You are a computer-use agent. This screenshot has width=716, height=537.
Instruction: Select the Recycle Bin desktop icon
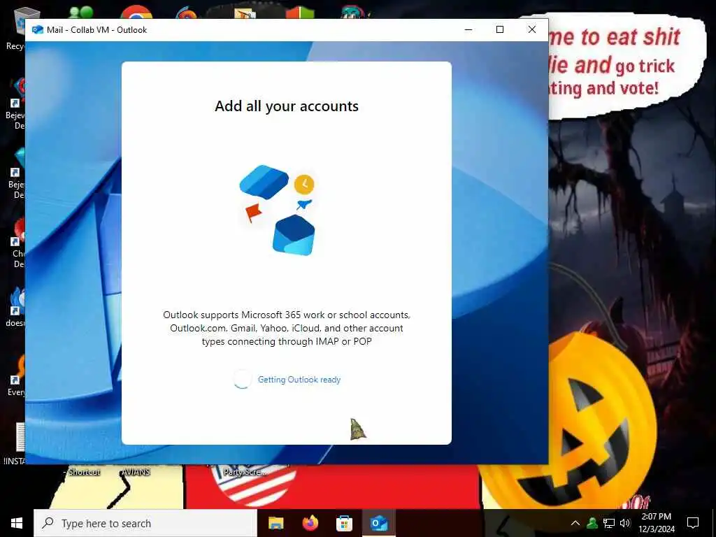(x=20, y=27)
